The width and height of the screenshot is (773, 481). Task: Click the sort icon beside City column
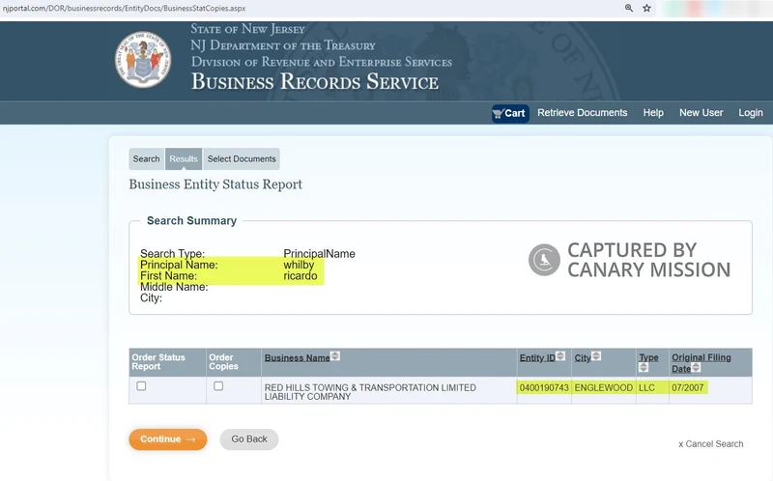point(596,356)
